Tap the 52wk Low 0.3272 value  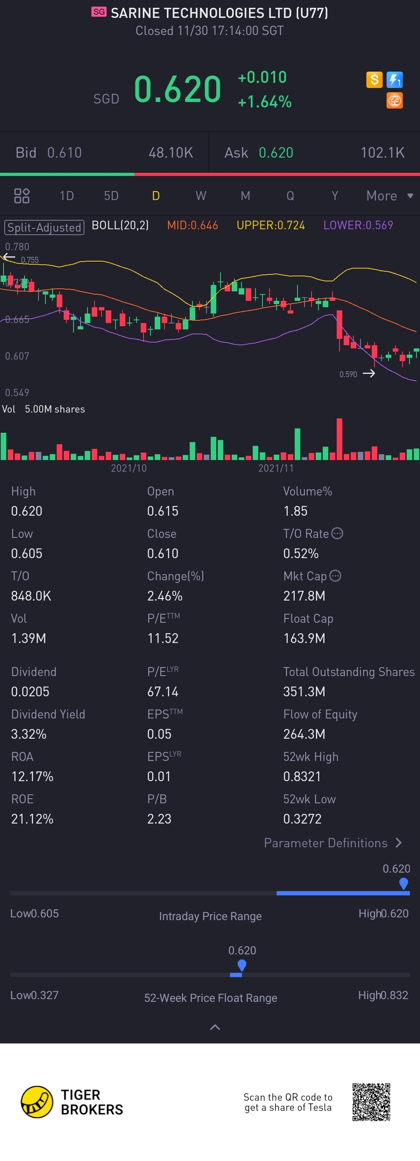coord(302,818)
